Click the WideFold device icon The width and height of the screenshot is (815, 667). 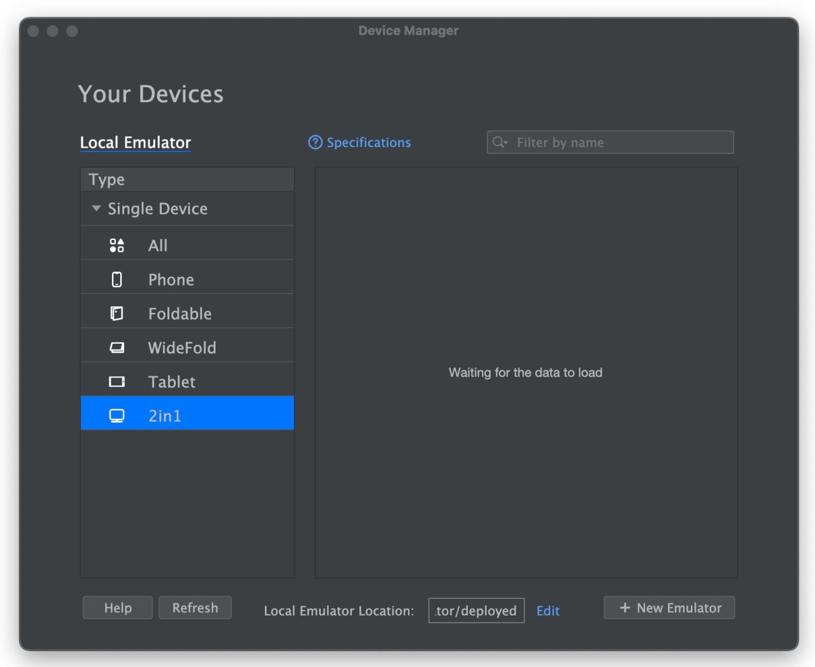pyautogui.click(x=117, y=348)
